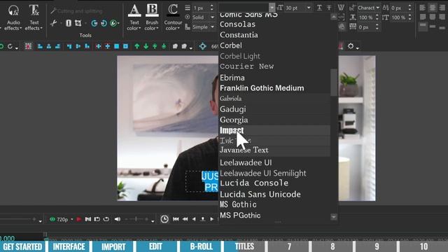Image resolution: width=448 pixels, height=252 pixels.
Task: Jump to the GET STARTED chapter
Action: point(22,246)
